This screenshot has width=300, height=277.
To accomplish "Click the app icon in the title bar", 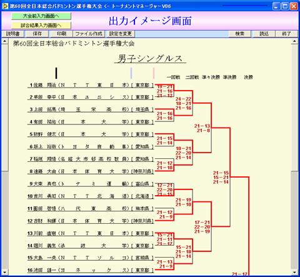I will [5, 6].
